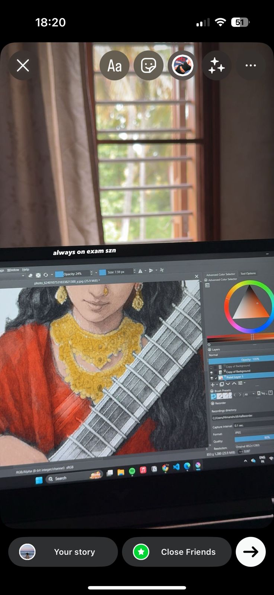Open the circular avatar effects icon
Image resolution: width=274 pixels, height=595 pixels.
click(182, 66)
